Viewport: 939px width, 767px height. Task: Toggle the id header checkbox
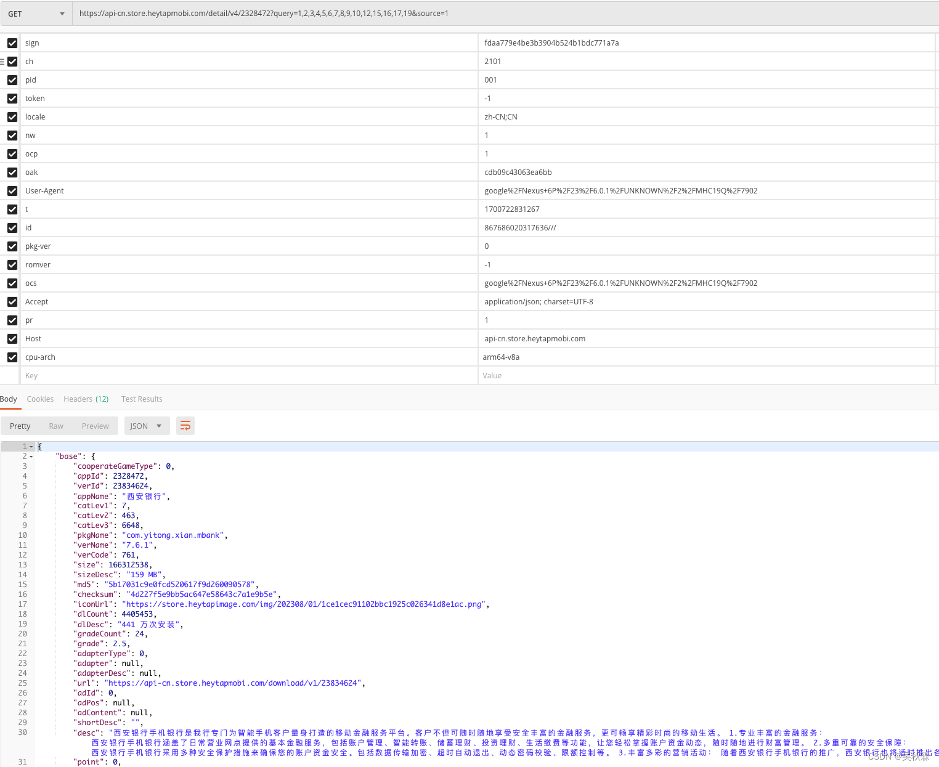tap(12, 228)
